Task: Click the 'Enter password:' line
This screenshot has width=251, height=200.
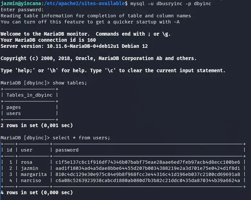Action: [22, 10]
